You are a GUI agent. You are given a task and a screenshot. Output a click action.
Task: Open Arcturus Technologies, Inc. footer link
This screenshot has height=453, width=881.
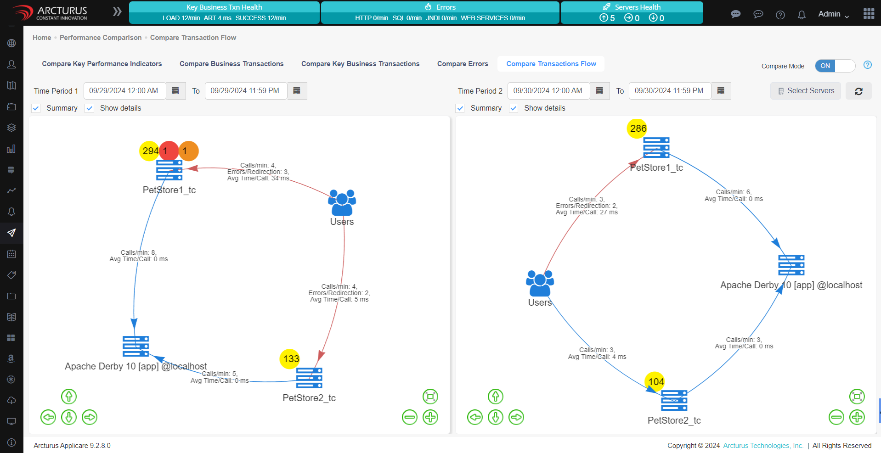(763, 446)
